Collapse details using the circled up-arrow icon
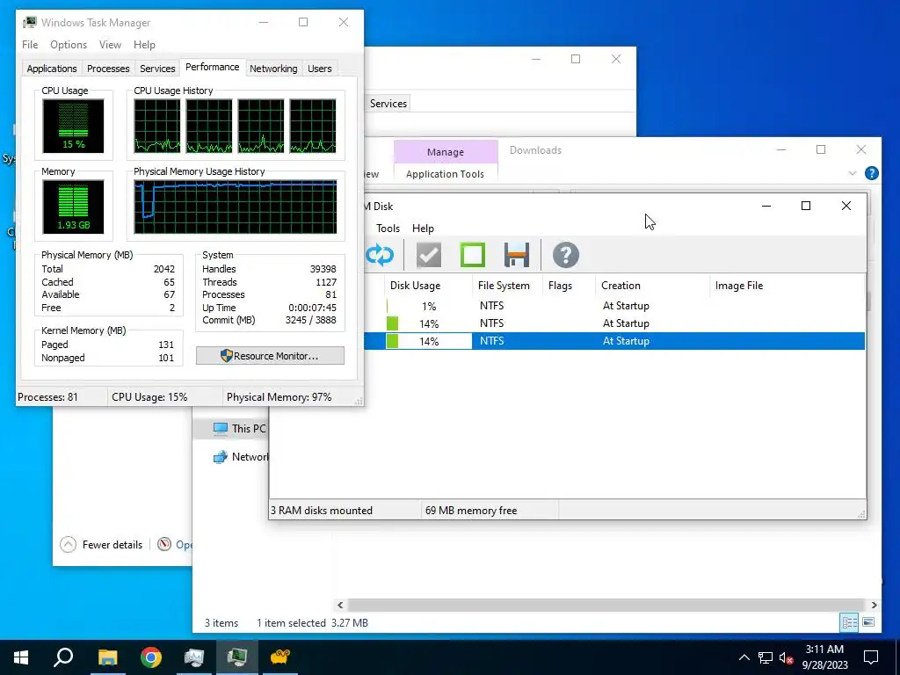900x675 pixels. tap(68, 544)
